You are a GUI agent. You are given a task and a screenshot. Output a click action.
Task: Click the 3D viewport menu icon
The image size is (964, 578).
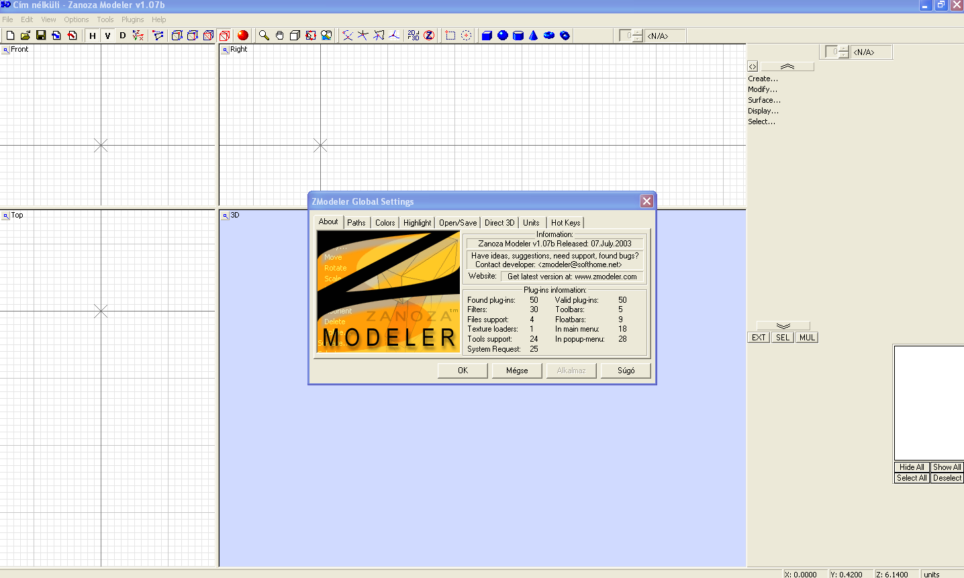[226, 215]
